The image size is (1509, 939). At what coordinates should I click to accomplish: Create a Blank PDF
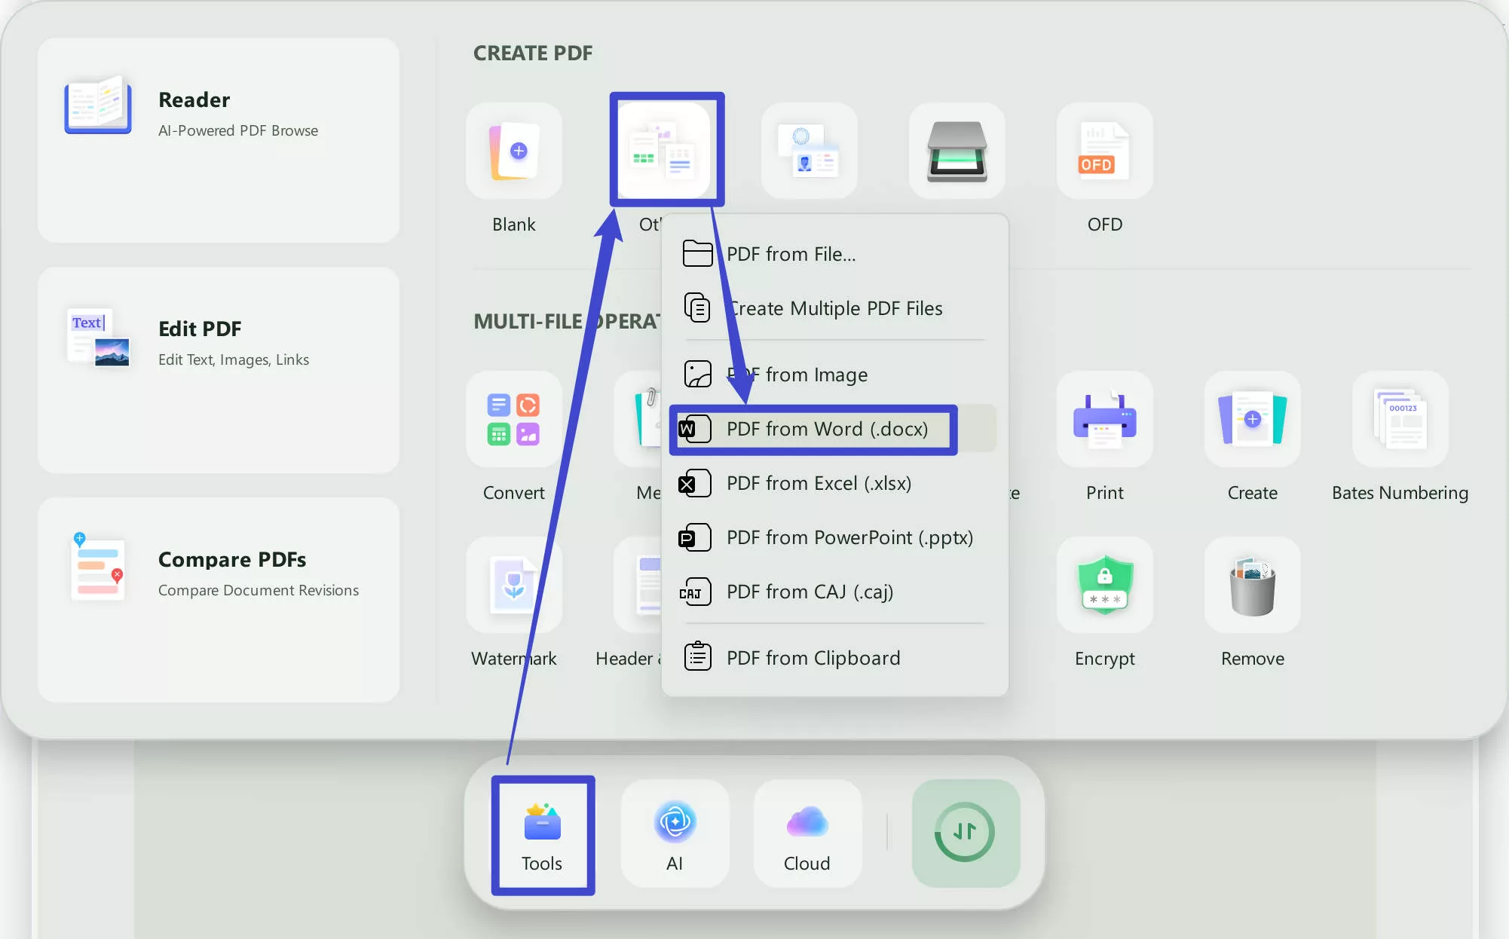pyautogui.click(x=513, y=151)
